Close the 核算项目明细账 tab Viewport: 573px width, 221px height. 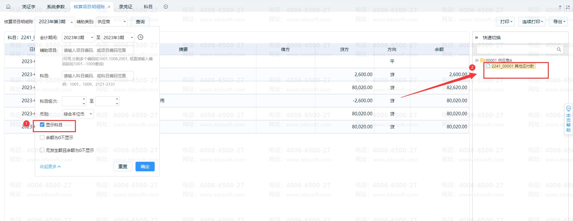pyautogui.click(x=109, y=7)
